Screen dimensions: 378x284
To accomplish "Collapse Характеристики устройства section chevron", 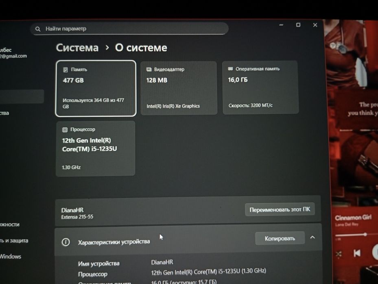I will 312,237.
